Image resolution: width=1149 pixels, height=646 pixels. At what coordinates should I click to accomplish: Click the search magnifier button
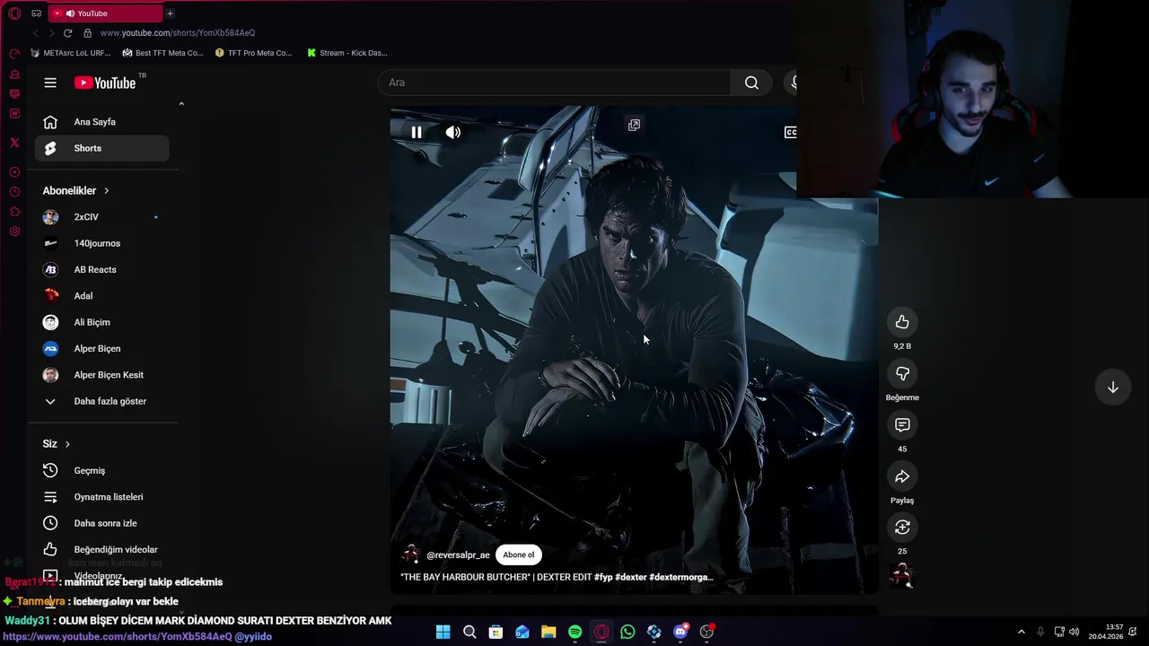point(751,83)
